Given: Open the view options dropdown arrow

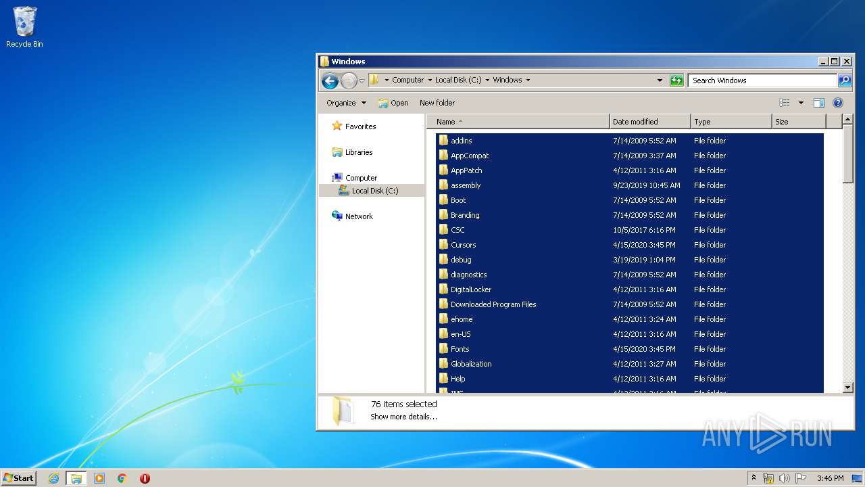Looking at the screenshot, I should [x=801, y=103].
